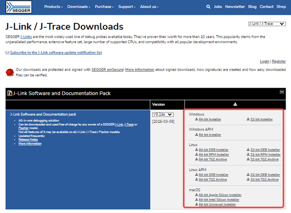Collapse the J-Link Software and Documentation Pack section
This screenshot has height=213, width=291.
click(x=281, y=92)
